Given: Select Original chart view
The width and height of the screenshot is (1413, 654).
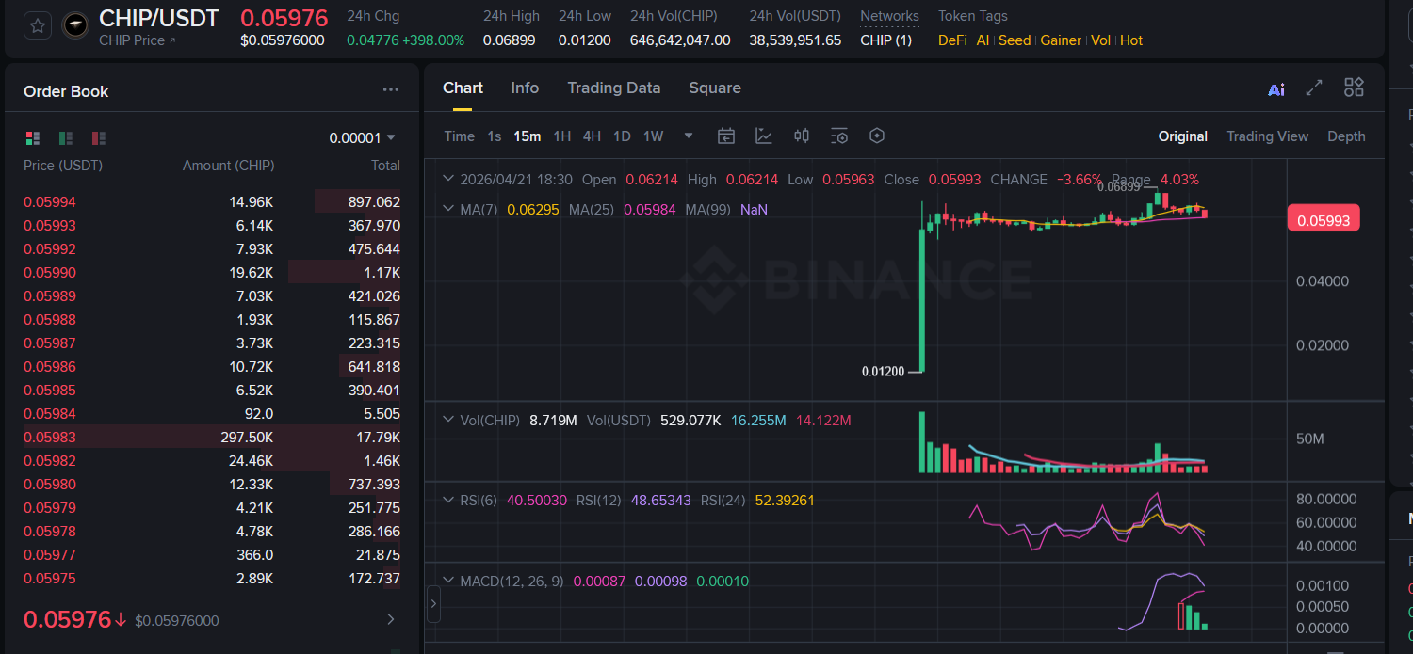Looking at the screenshot, I should [1183, 136].
